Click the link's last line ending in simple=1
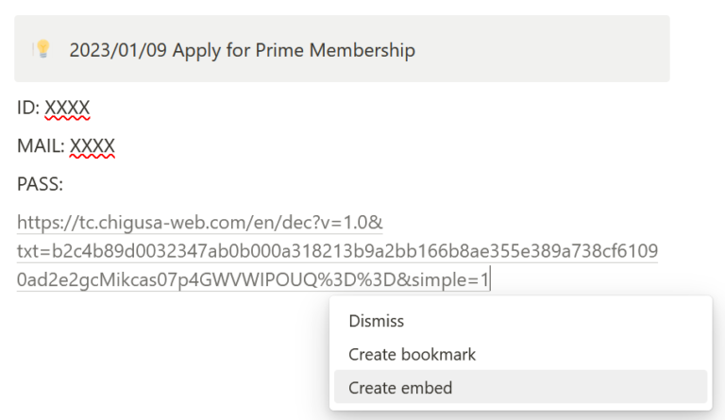Viewport: 725px width, 420px height. point(253,279)
